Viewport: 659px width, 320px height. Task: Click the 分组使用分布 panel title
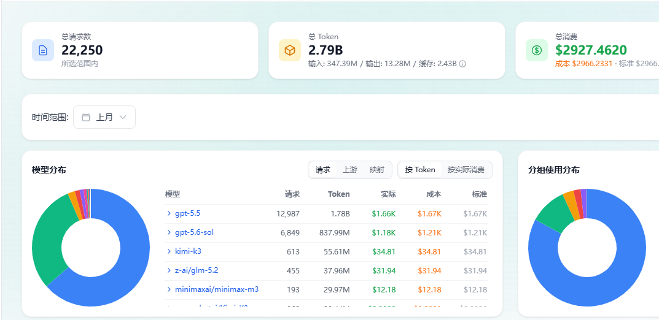click(x=553, y=170)
